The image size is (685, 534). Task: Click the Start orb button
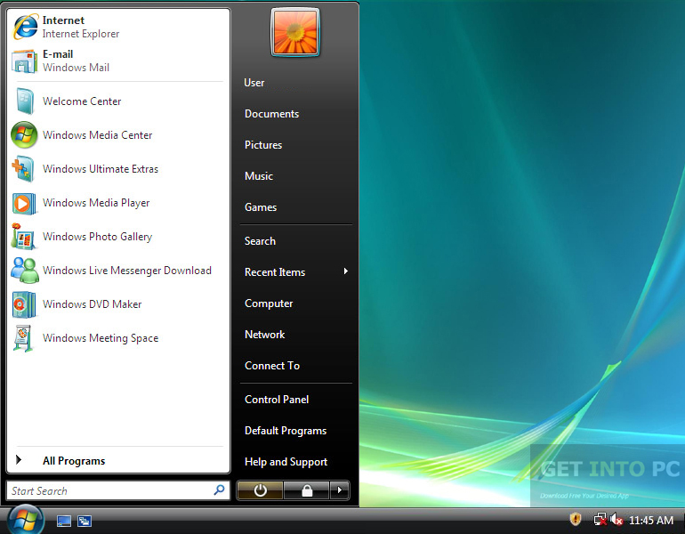click(25, 520)
